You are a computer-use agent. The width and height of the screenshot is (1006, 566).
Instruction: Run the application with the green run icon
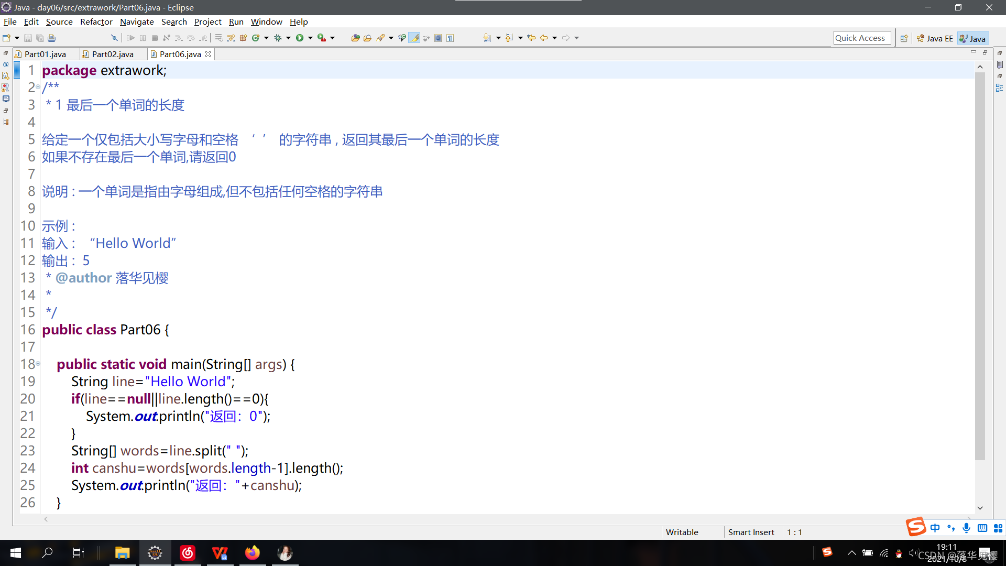pos(300,38)
